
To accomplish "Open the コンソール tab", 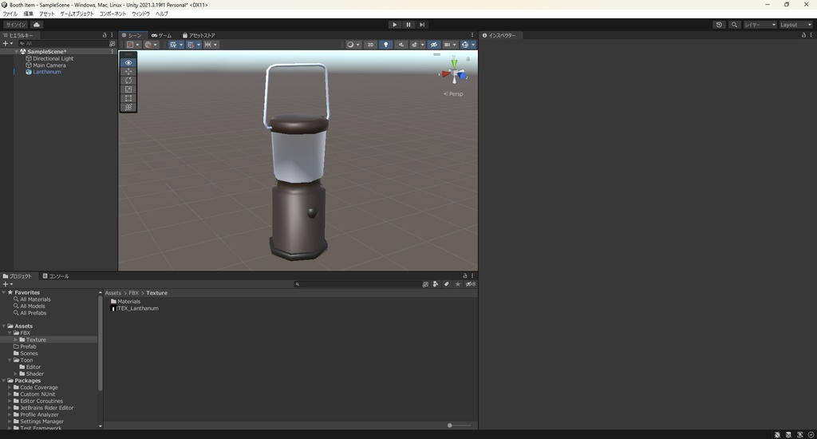I will coord(56,276).
